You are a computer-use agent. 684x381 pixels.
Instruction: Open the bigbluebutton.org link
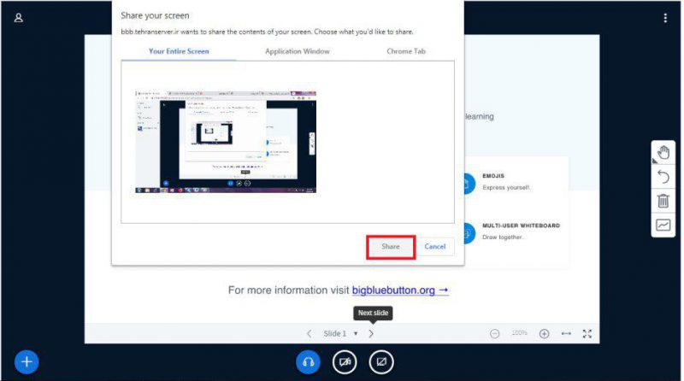(400, 290)
